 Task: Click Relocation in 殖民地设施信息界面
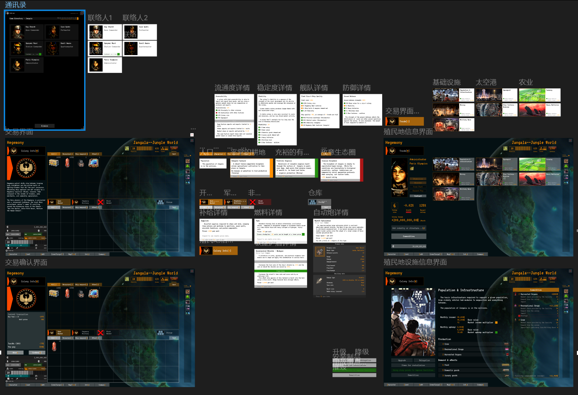coord(425,361)
